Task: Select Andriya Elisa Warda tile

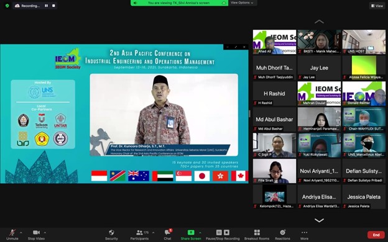Action: (319, 197)
